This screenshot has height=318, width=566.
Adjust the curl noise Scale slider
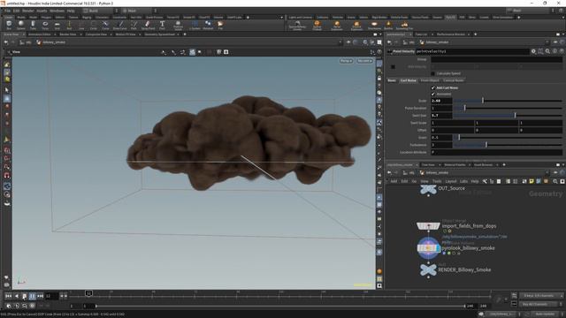(508, 101)
